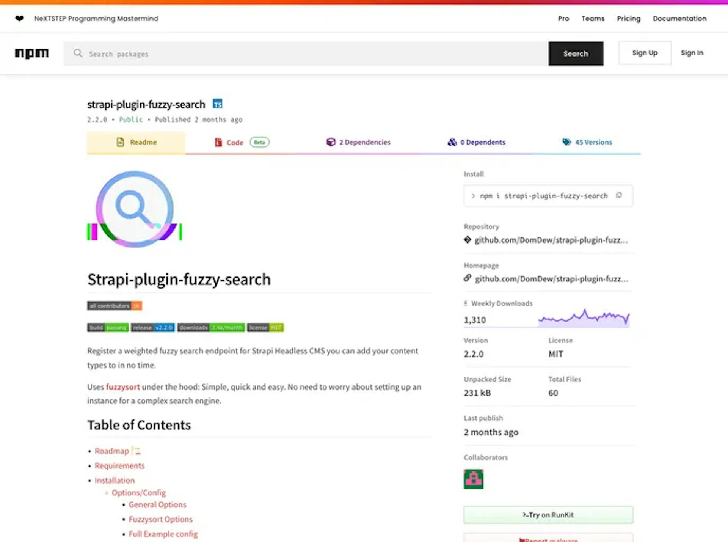Image resolution: width=728 pixels, height=542 pixels.
Task: Open the Homepage github.com link
Action: (551, 279)
